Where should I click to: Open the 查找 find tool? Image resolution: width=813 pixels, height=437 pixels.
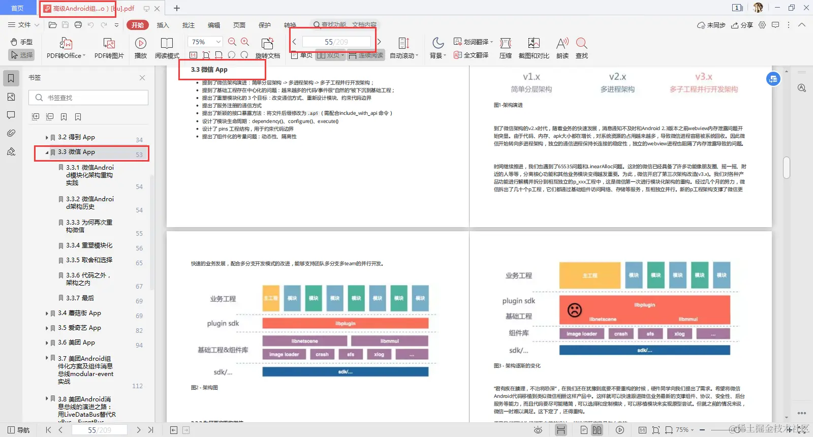(x=582, y=48)
